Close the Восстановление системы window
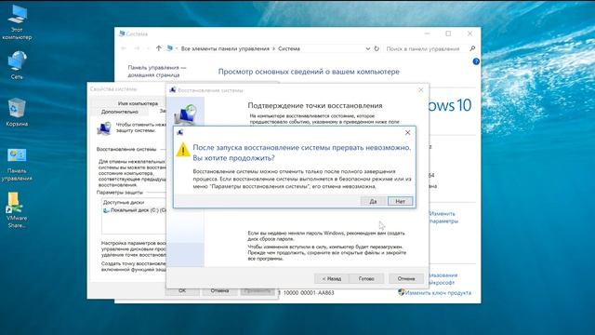The height and width of the screenshot is (335, 595). pos(421,90)
